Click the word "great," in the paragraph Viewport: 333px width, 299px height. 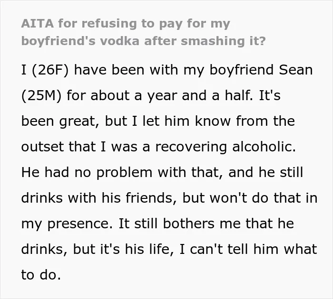pyautogui.click(x=79, y=121)
